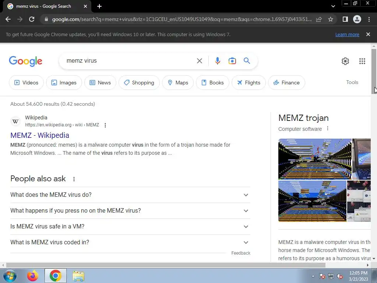Close the memz virus Google Search tab
The image size is (377, 283).
(85, 6)
